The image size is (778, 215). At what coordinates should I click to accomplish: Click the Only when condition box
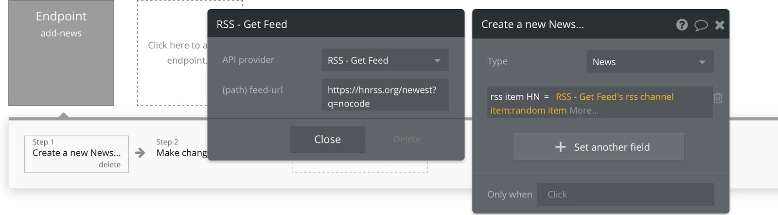625,195
